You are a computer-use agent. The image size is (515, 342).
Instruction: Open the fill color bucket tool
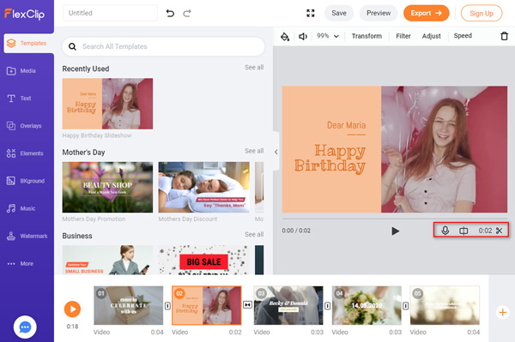(x=285, y=36)
